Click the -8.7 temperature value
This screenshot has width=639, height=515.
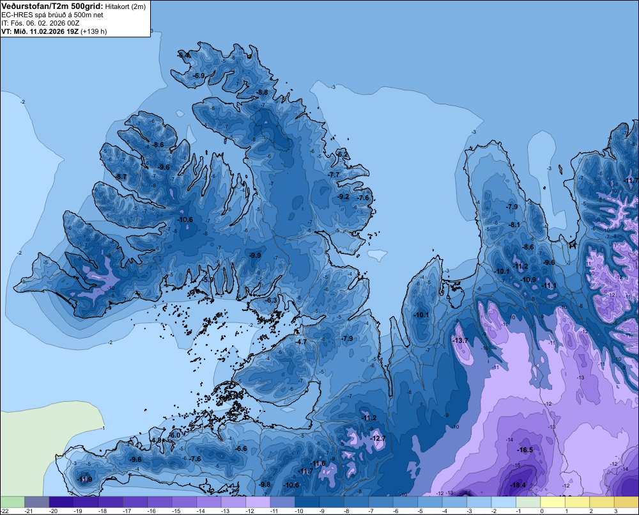coord(121,177)
